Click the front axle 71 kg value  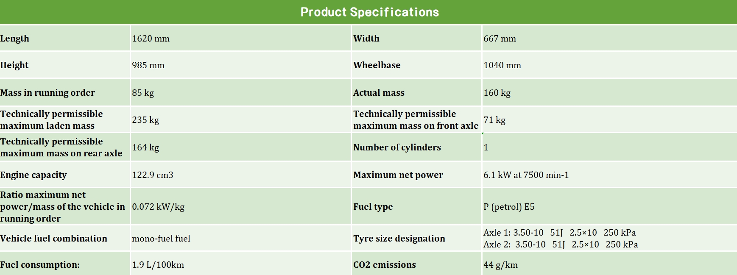pyautogui.click(x=494, y=120)
